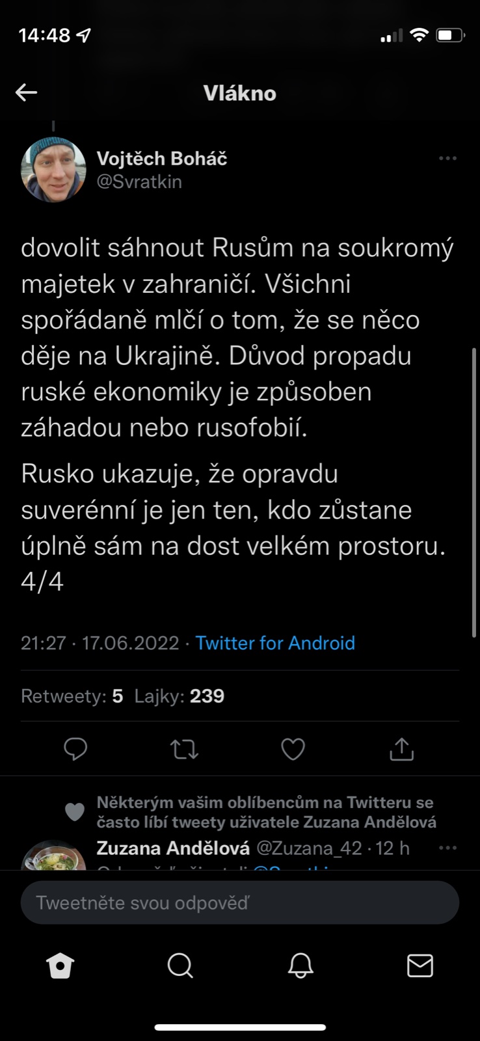This screenshot has height=1041, width=480.
Task: Tap the share tweet icon
Action: tap(401, 750)
